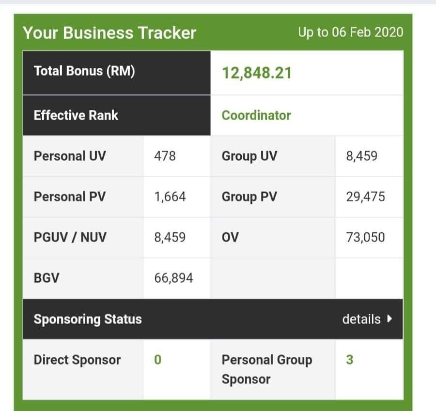The height and width of the screenshot is (411, 436).
Task: Click the Direct Sponsor count 0
Action: [x=157, y=360]
